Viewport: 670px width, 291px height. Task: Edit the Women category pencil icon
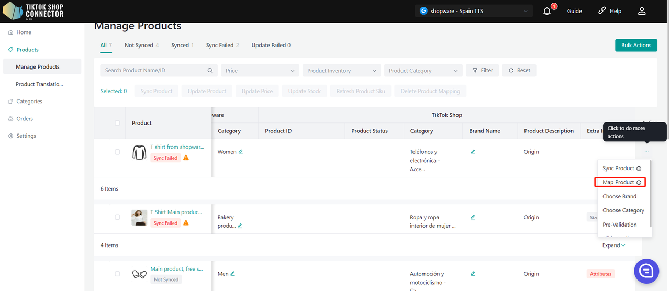tap(241, 152)
